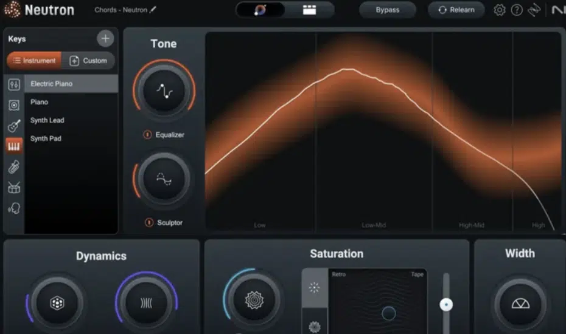The image size is (566, 334).
Task: Select the brass/saxophone category icon
Action: [14, 167]
